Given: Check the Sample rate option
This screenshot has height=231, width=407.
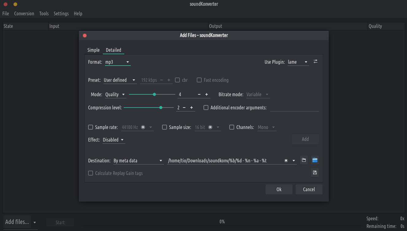Looking at the screenshot, I should tap(103, 127).
